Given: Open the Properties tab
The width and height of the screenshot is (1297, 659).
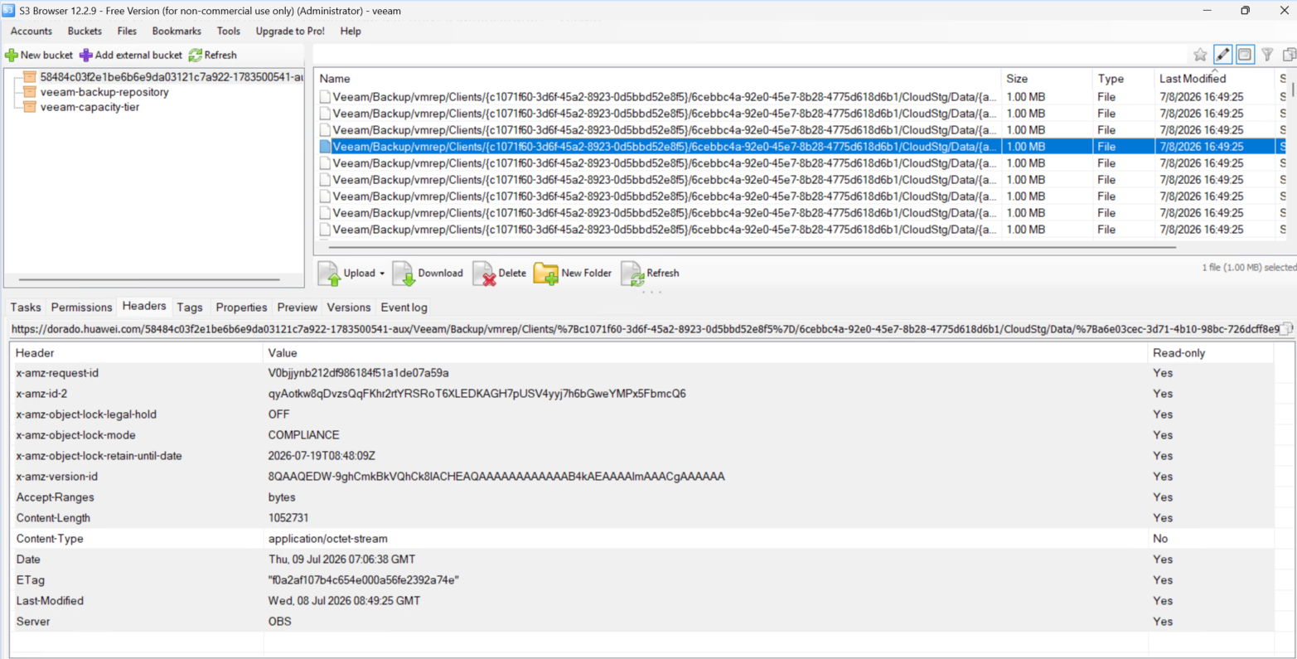Looking at the screenshot, I should point(241,308).
